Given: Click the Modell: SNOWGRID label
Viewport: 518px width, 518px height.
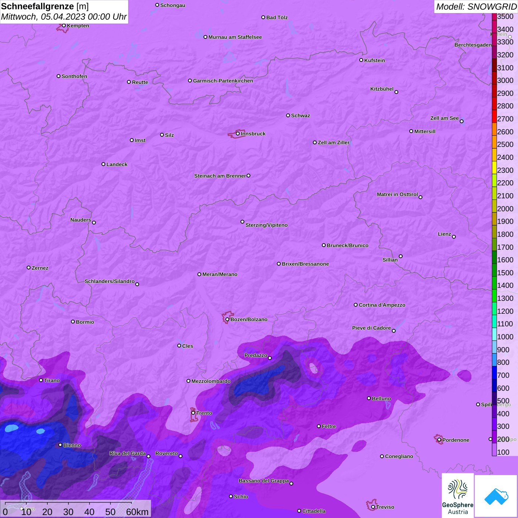Looking at the screenshot, I should pos(476,7).
